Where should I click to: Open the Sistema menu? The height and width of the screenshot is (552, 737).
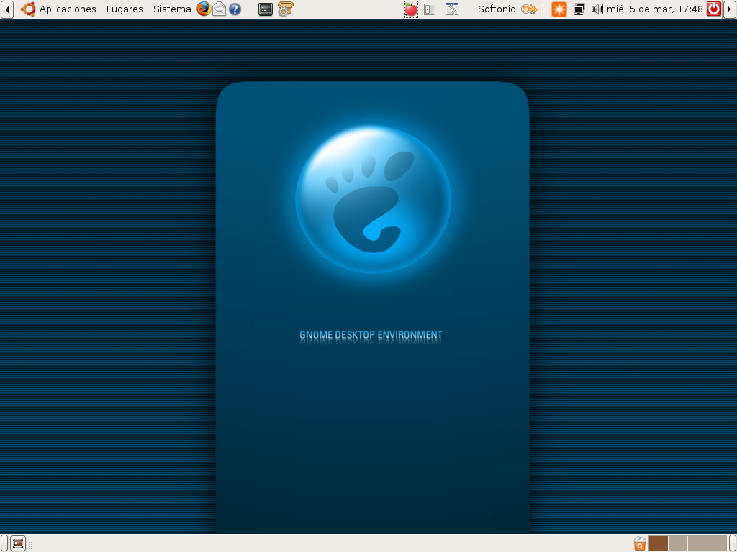172,9
